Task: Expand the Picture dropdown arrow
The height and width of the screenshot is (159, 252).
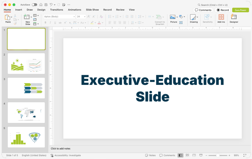Action: (x=177, y=17)
